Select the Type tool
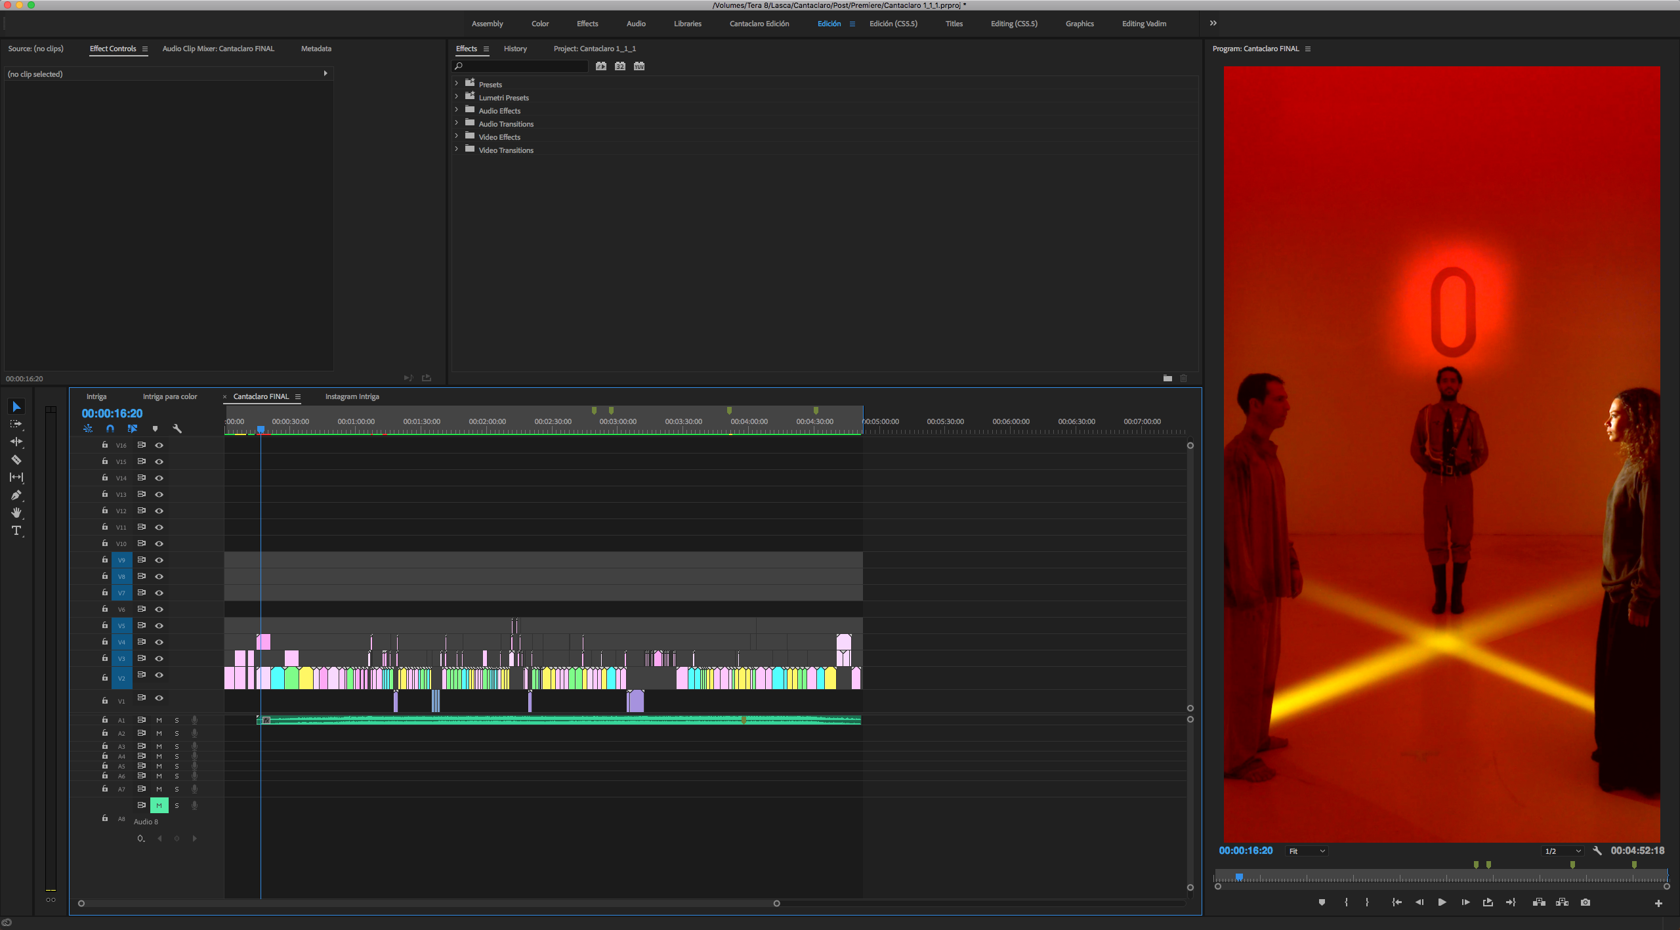The width and height of the screenshot is (1680, 930). (x=16, y=530)
